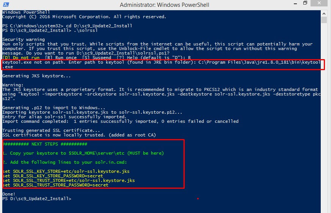Place cursor at the final PS D:\sc9_Update2_Install> prompt
Image resolution: width=331 pixels, height=213 pixels.
click(x=37, y=199)
